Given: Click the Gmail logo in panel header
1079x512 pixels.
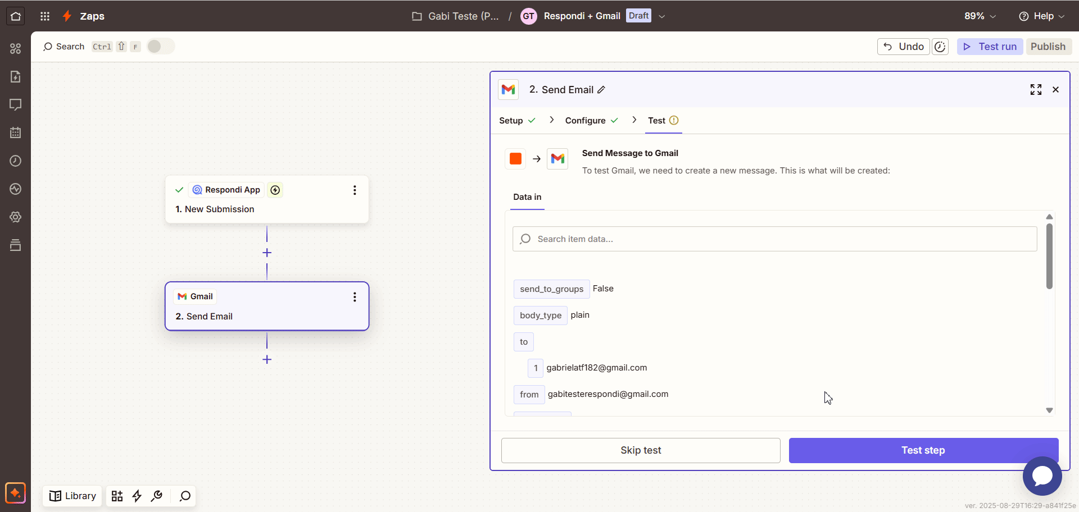Looking at the screenshot, I should coord(508,90).
